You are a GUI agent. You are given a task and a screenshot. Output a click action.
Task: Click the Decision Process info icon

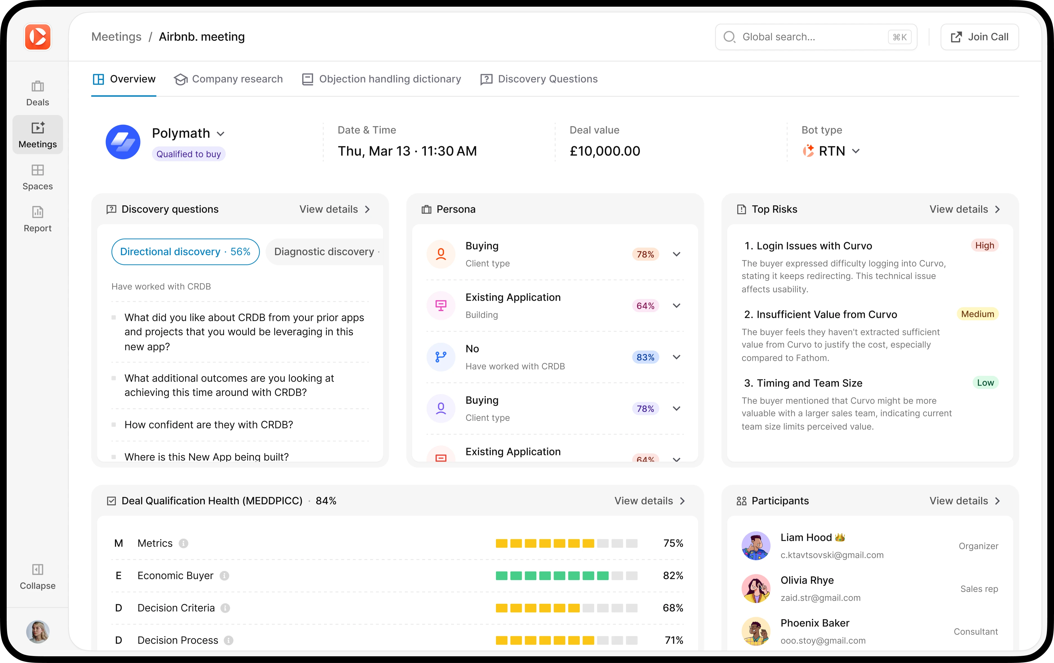229,640
